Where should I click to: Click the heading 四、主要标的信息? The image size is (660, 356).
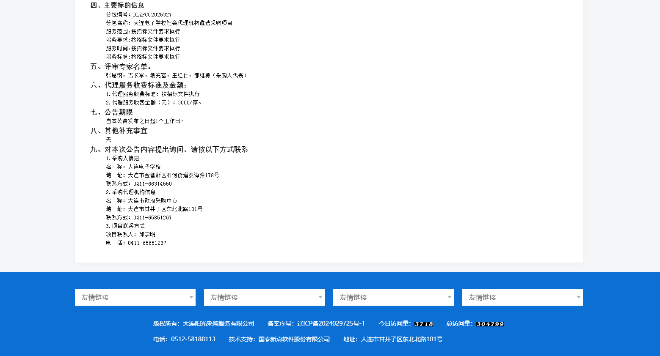pos(117,5)
